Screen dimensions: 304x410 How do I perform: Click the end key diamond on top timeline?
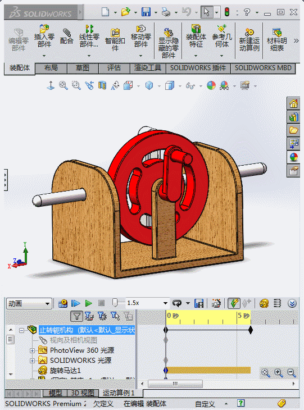(251, 330)
